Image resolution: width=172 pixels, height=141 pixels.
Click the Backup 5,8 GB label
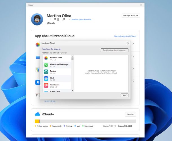[x=53, y=72]
